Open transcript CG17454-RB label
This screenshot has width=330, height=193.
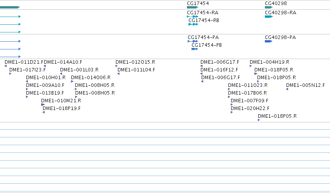click(204, 20)
